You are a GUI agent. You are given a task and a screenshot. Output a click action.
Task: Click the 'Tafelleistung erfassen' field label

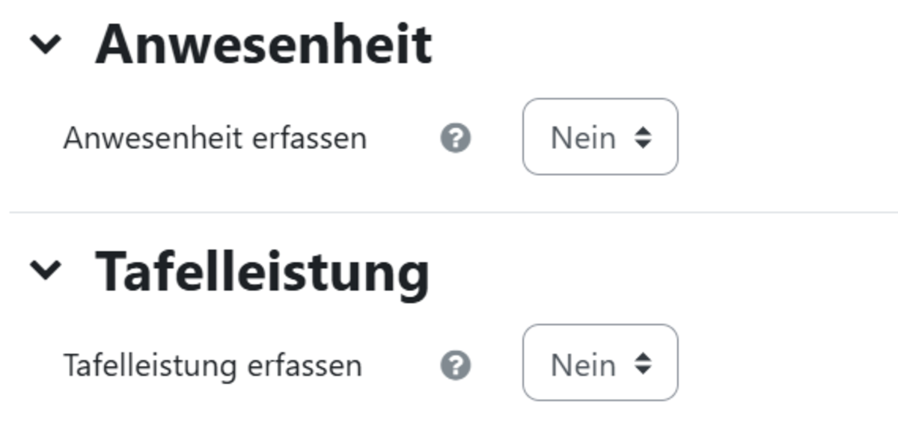click(x=213, y=366)
